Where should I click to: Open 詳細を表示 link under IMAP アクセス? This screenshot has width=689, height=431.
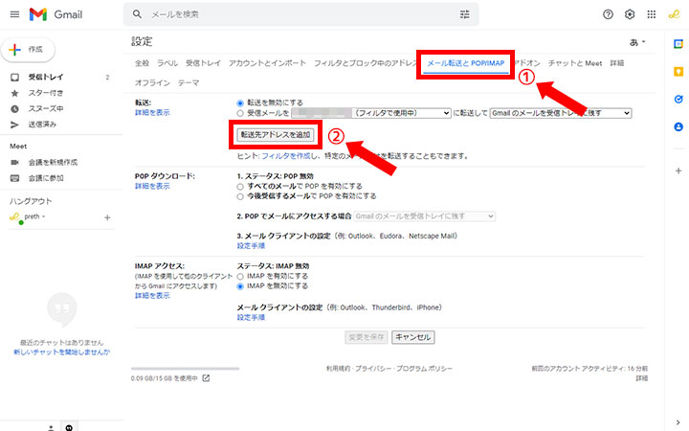(152, 296)
